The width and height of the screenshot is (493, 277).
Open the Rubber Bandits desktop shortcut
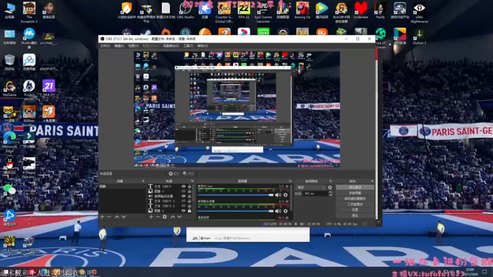[29, 116]
